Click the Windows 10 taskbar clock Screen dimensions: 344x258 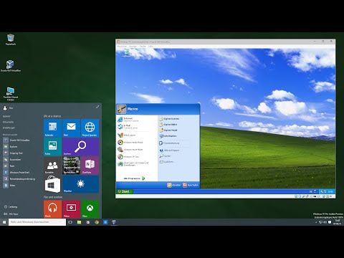[x=338, y=222]
